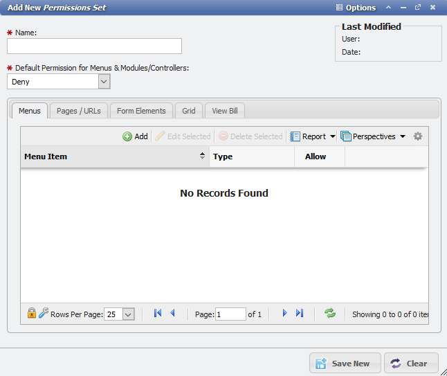The width and height of the screenshot is (447, 376).
Task: Go to the previous page arrow
Action: pyautogui.click(x=172, y=314)
